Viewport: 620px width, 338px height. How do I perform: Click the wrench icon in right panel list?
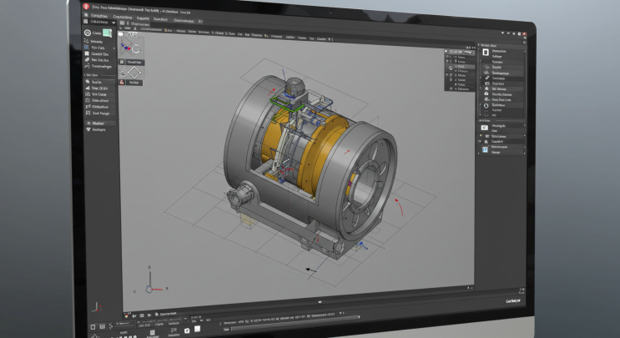pyautogui.click(x=487, y=78)
